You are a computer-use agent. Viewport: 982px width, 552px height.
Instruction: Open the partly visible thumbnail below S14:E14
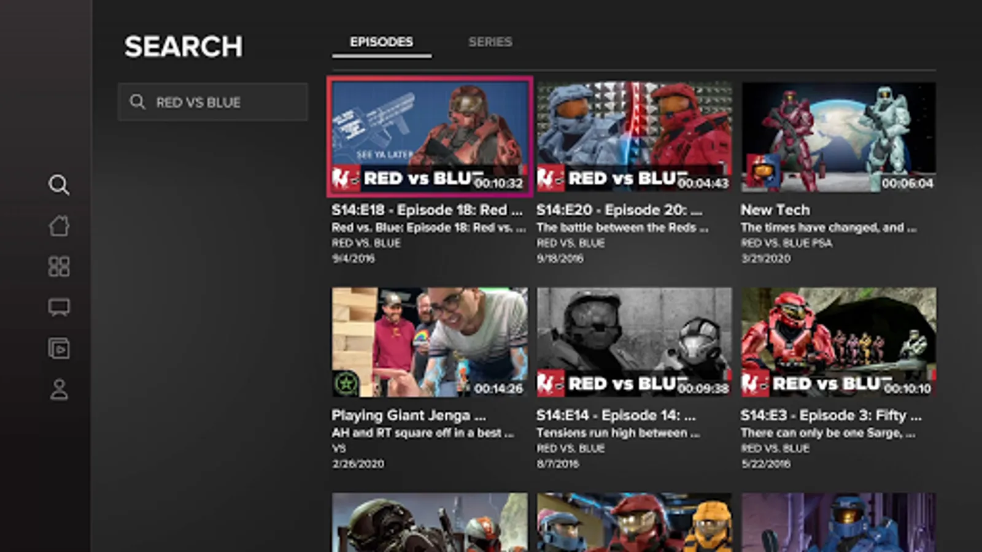635,523
